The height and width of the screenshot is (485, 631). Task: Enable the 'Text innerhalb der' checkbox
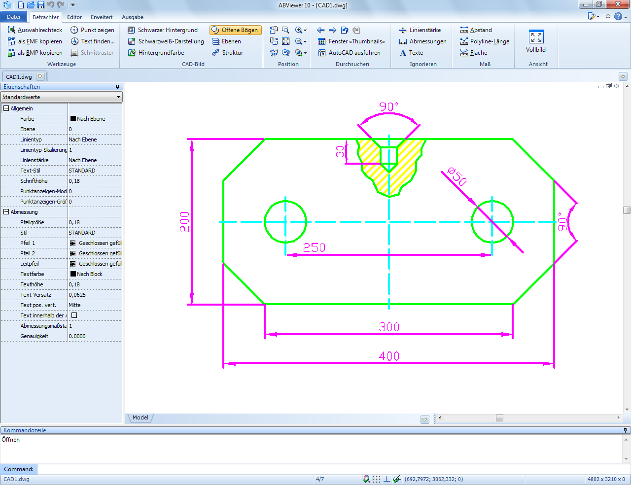pyautogui.click(x=74, y=315)
